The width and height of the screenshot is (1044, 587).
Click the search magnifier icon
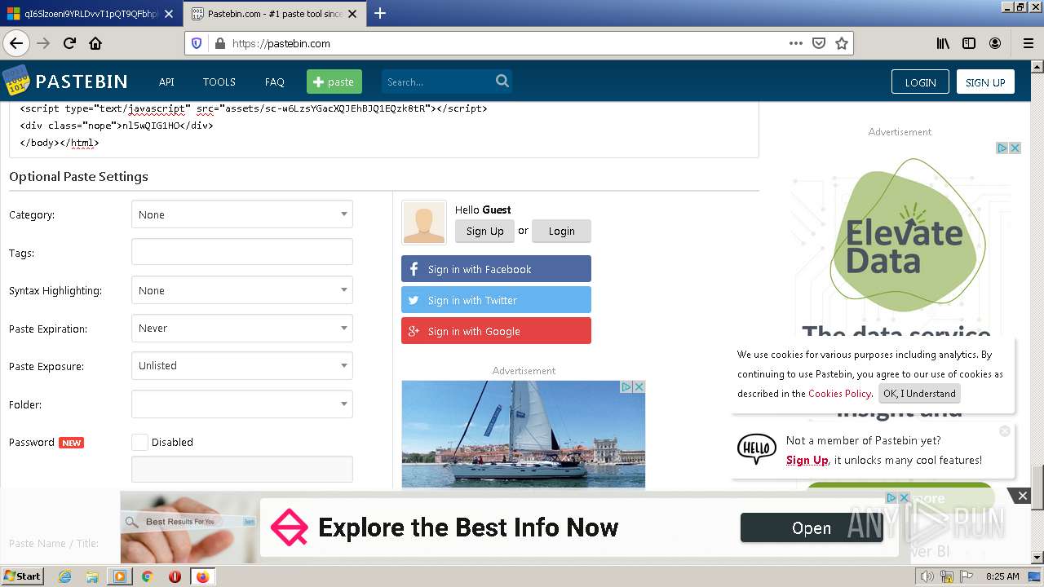[502, 81]
